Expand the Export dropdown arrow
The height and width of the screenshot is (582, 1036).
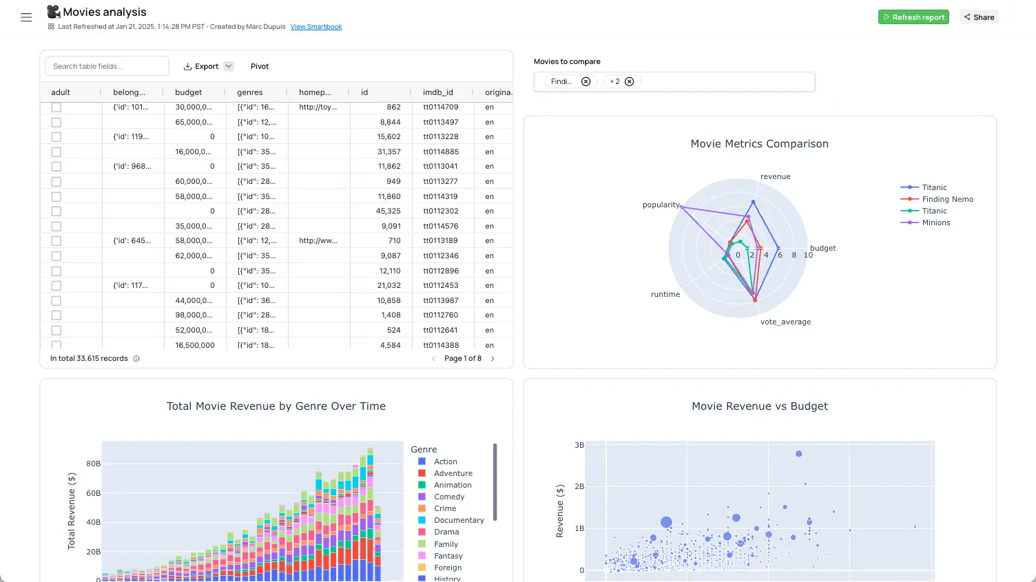point(229,66)
